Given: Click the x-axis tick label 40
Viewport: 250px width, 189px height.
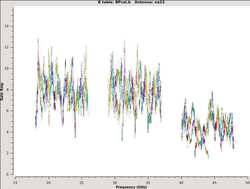Looking at the screenshot, I should (181, 183).
